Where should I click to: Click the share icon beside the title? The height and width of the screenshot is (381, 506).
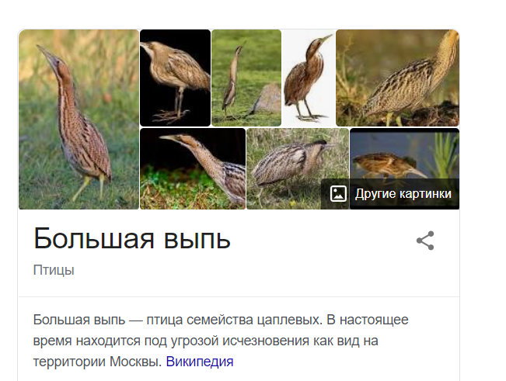tap(425, 241)
